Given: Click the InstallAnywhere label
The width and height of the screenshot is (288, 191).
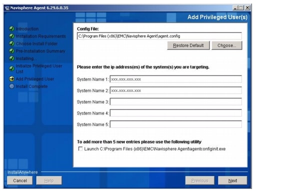Looking at the screenshot, I should click(22, 172).
